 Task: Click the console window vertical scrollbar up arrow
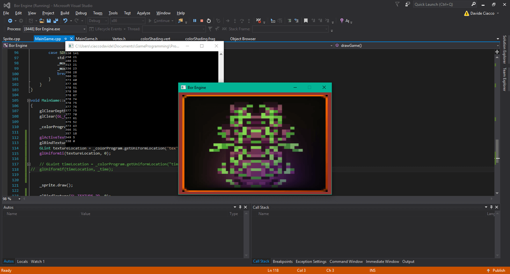[x=221, y=54]
